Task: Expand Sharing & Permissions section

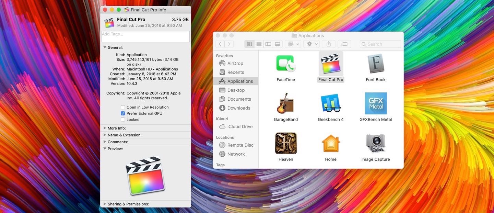Action: pyautogui.click(x=105, y=204)
